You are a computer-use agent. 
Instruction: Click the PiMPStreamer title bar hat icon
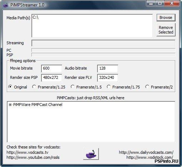pyautogui.click(x=5, y=5)
